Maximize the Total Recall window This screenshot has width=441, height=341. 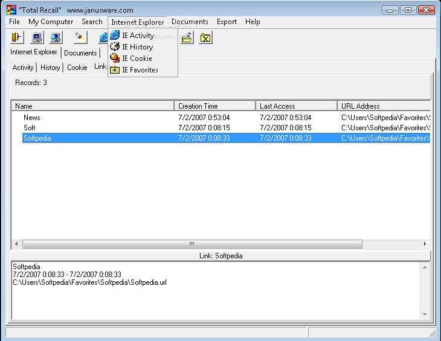tap(408, 10)
